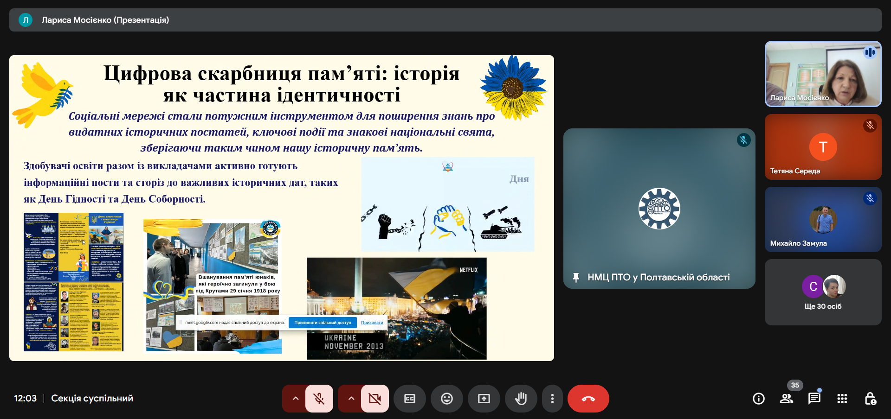This screenshot has height=419, width=891.
Task: Select Тетяна Середа participant tile
Action: click(x=823, y=147)
